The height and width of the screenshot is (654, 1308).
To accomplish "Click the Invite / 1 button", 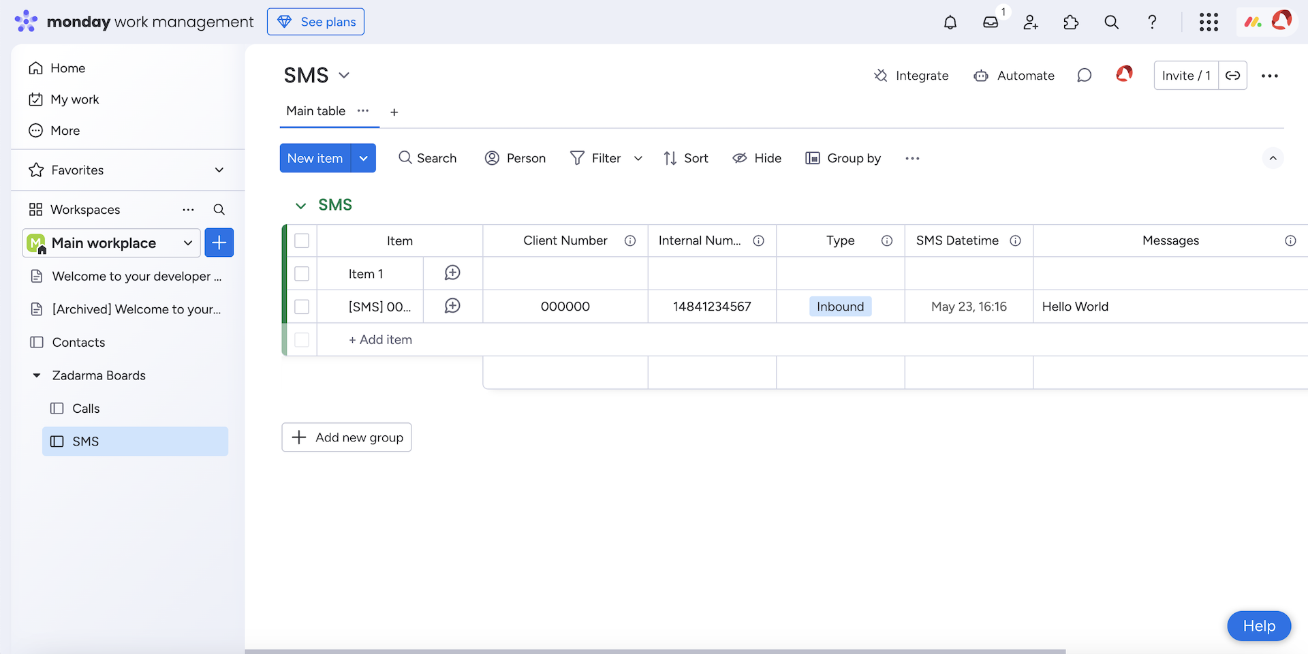I will coord(1186,76).
